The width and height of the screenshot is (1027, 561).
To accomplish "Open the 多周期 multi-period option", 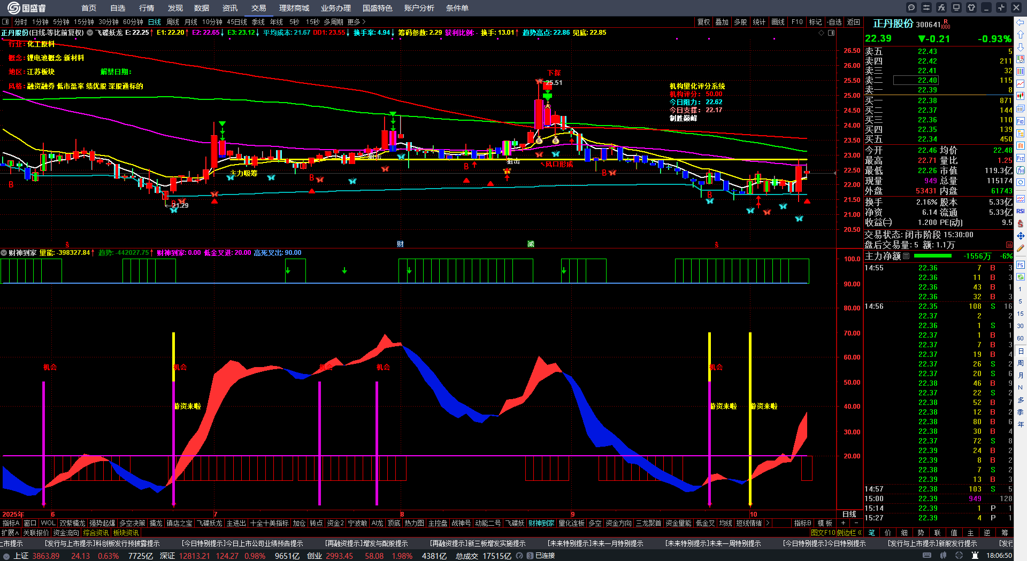I will [x=333, y=22].
